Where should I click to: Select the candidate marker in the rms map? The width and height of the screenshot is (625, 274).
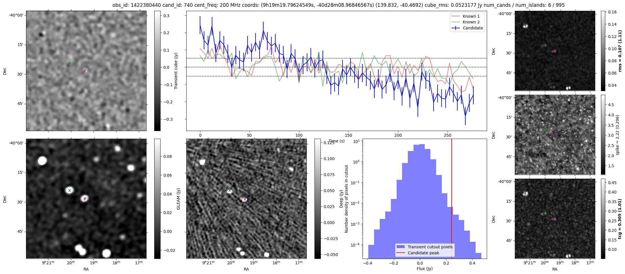point(554,51)
